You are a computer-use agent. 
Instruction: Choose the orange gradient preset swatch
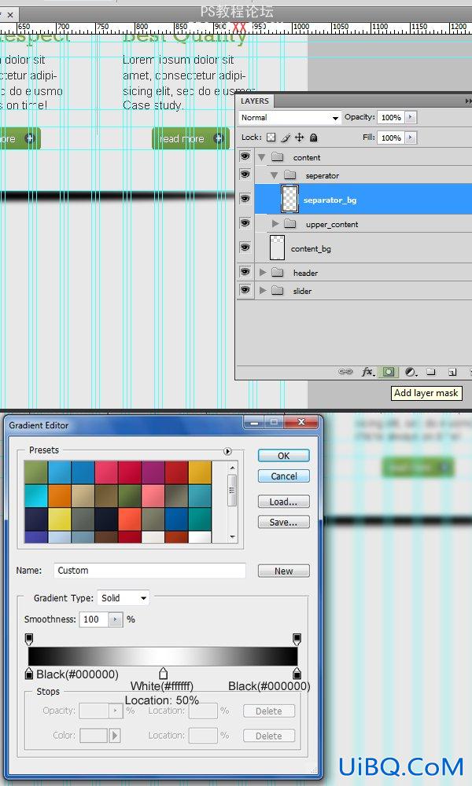pos(59,496)
